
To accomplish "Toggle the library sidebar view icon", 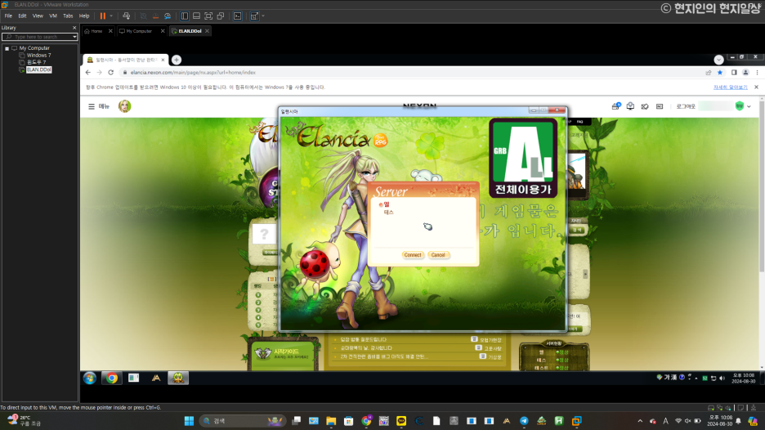I will (x=185, y=16).
